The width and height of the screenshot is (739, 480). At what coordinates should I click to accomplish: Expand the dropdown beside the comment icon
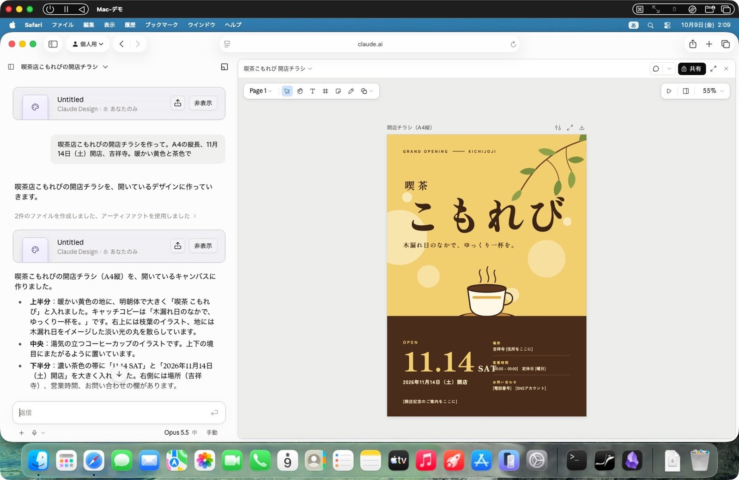click(669, 69)
